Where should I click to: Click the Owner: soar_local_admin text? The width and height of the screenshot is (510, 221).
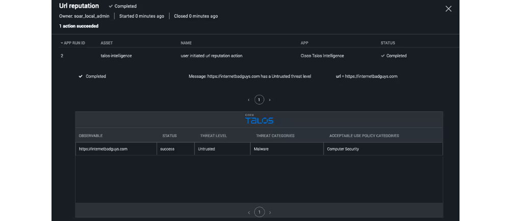pos(84,16)
